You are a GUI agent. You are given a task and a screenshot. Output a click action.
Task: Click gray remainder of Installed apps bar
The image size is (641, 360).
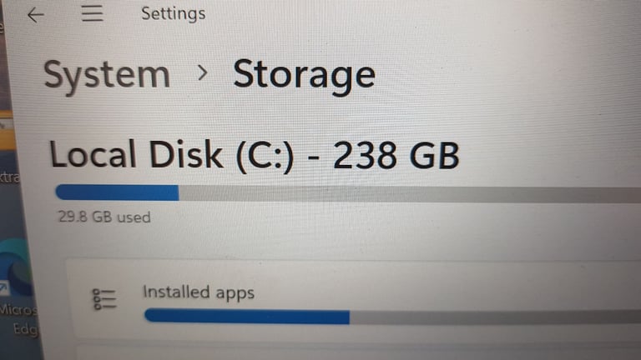495,317
